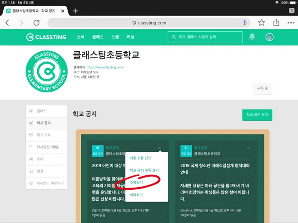The height and width of the screenshot is (223, 298).
Task: Reload the page with the refresh icon
Action: [x=36, y=23]
